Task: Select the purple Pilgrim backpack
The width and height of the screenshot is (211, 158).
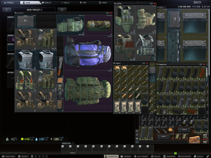Action: [x=88, y=53]
